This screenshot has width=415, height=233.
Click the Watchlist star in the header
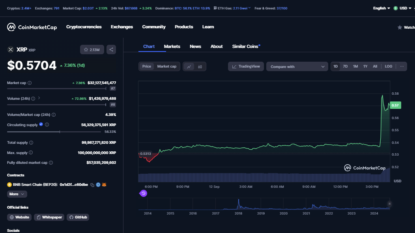tap(400, 28)
